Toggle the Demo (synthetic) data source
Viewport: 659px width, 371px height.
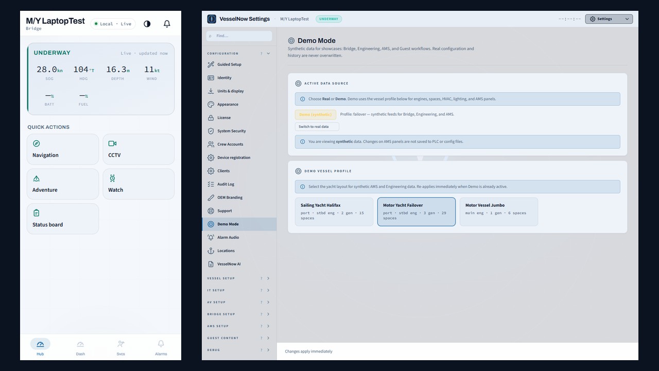[x=316, y=114]
